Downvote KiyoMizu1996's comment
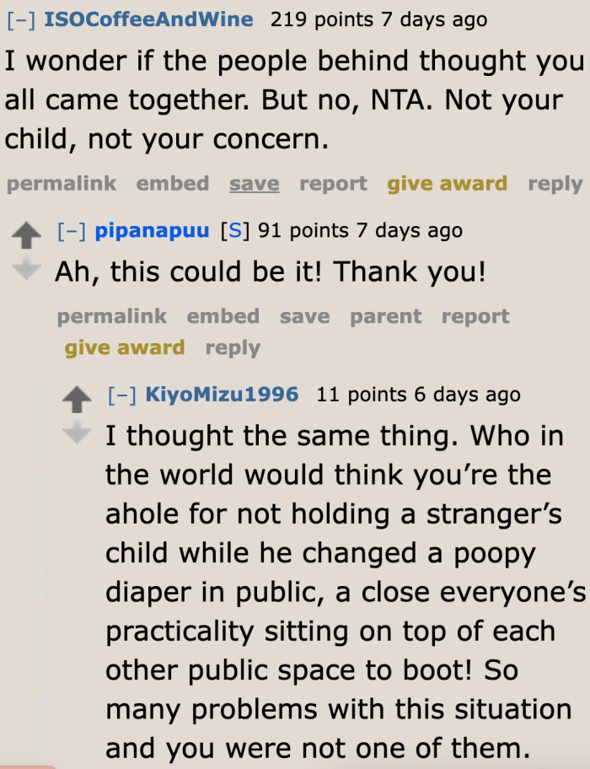This screenshot has width=590, height=769. 78,432
